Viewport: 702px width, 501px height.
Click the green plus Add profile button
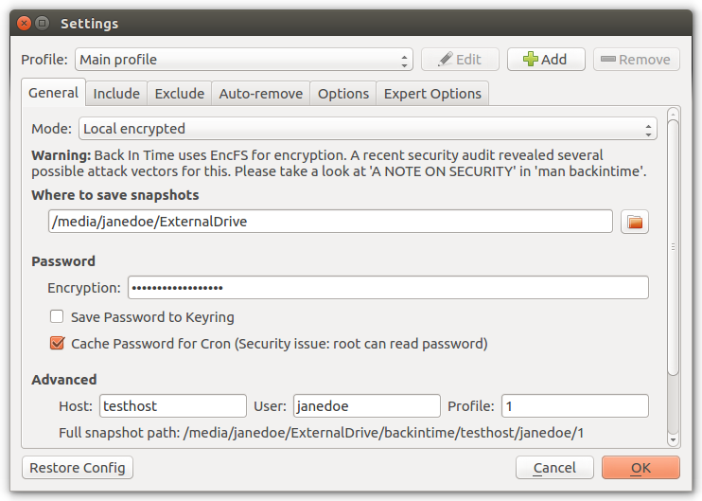546,59
